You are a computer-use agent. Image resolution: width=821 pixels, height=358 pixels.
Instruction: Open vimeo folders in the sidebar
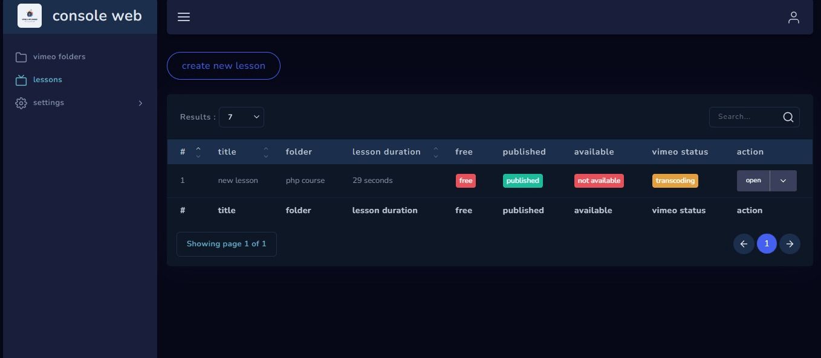pyautogui.click(x=59, y=57)
